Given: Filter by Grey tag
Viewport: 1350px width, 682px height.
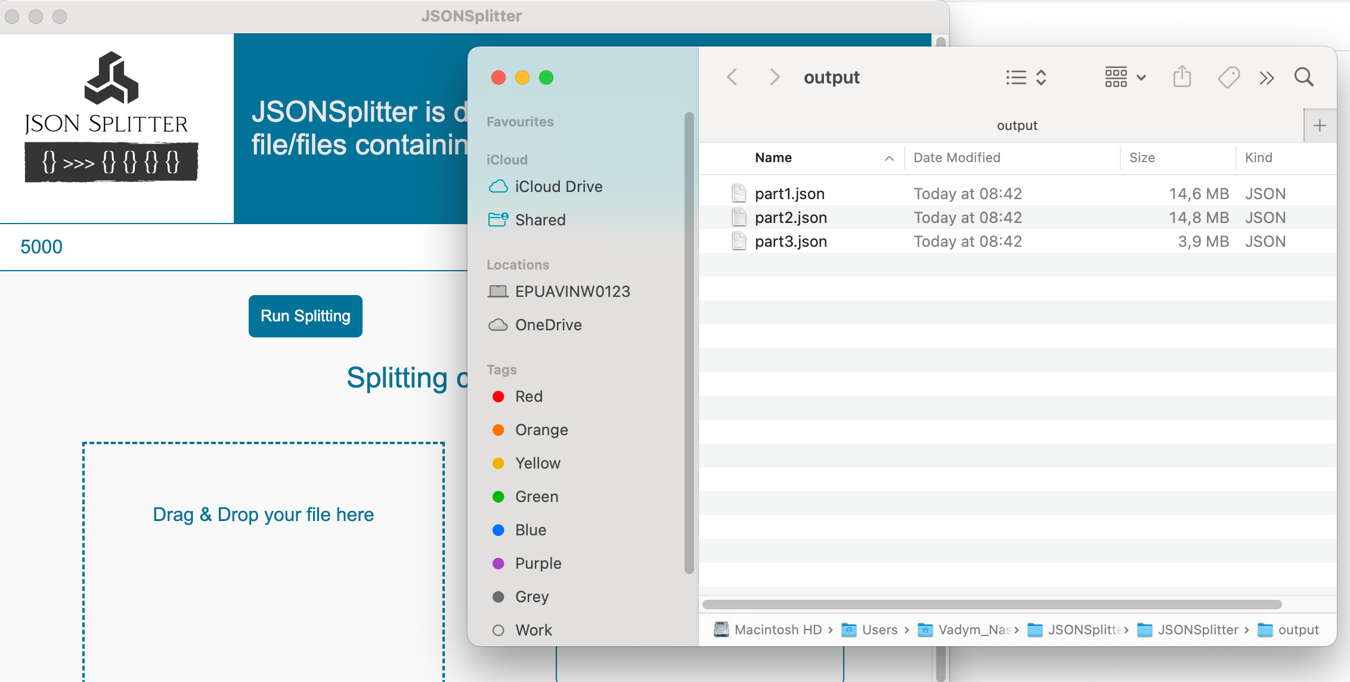Looking at the screenshot, I should tap(520, 597).
